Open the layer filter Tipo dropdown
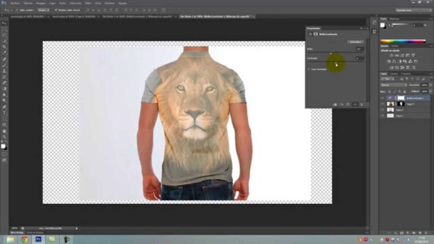434x244 pixels. 388,79
